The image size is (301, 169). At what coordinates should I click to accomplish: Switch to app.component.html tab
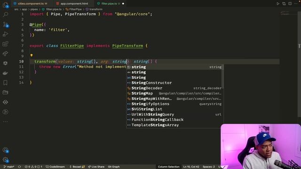pos(74,4)
